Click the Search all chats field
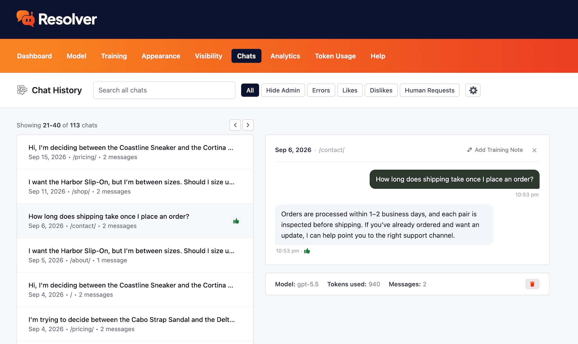Viewport: 578px width, 344px height. click(x=164, y=90)
